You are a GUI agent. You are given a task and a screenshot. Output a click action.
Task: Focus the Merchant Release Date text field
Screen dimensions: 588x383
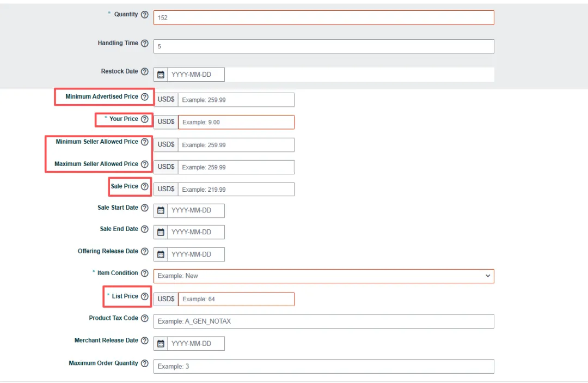(x=196, y=344)
